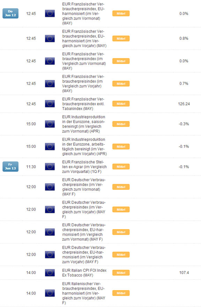This screenshot has width=201, height=307.
Task: Open Französischer Verbraucherpreisindex exkl. Tabakindex event
Action: pyautogui.click(x=83, y=104)
